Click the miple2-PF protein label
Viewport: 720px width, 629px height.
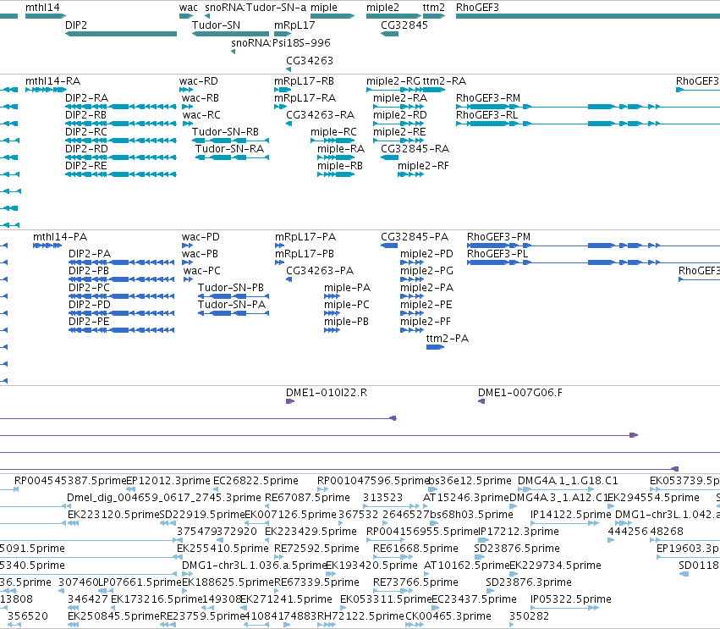[426, 322]
